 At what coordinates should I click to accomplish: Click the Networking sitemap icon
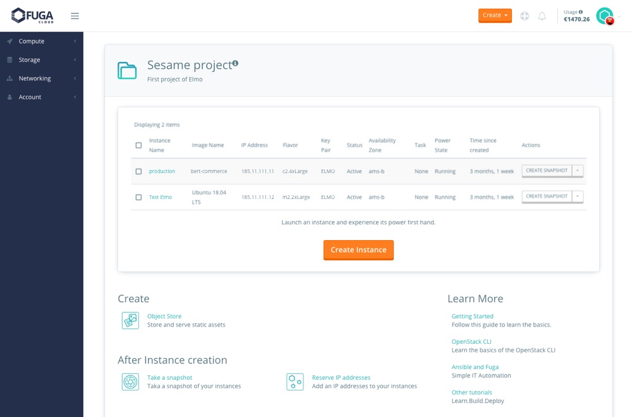point(9,78)
